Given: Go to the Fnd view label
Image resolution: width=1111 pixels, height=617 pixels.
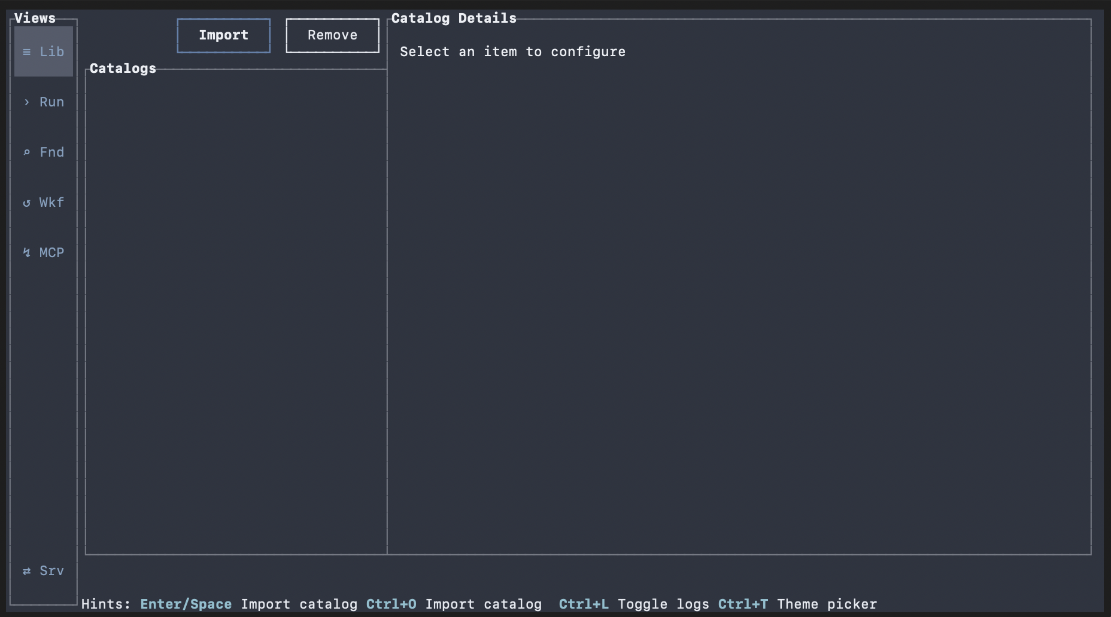Looking at the screenshot, I should 51,152.
